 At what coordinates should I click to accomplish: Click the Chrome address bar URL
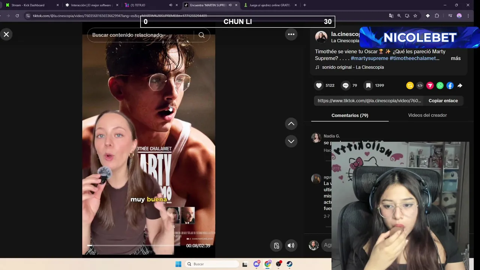click(x=120, y=16)
